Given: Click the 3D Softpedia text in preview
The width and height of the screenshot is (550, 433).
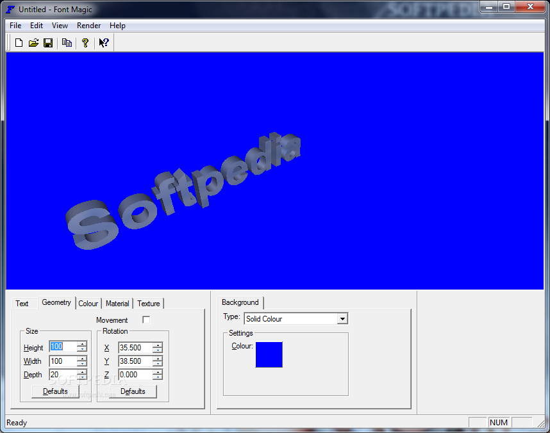Looking at the screenshot, I should coord(183,191).
